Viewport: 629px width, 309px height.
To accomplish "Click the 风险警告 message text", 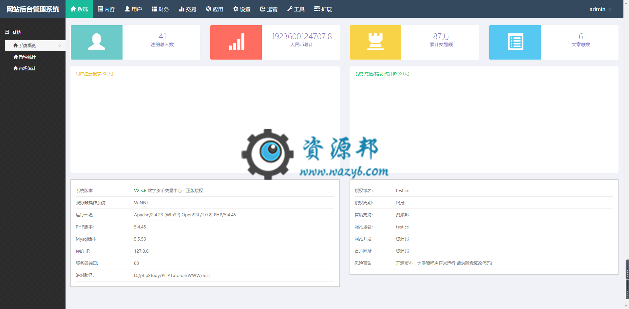I will (444, 263).
